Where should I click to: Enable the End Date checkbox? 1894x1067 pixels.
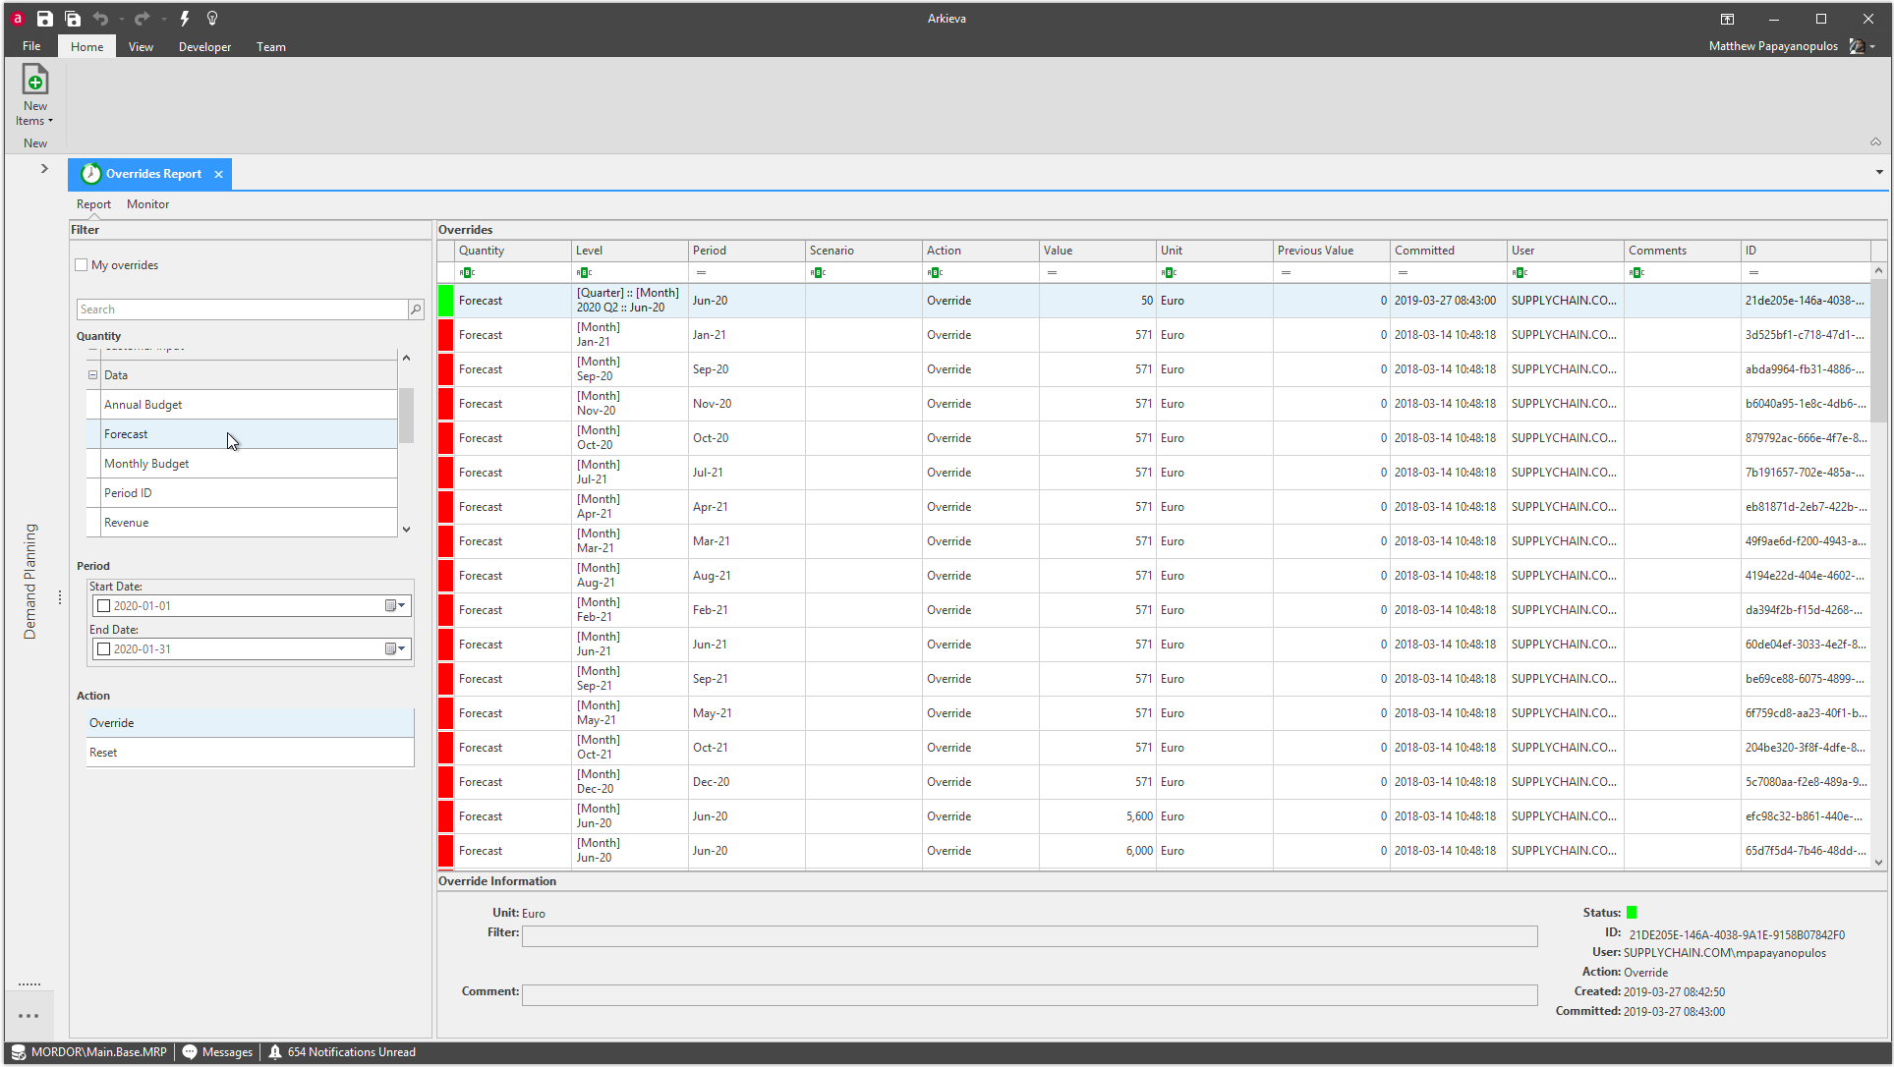tap(104, 649)
